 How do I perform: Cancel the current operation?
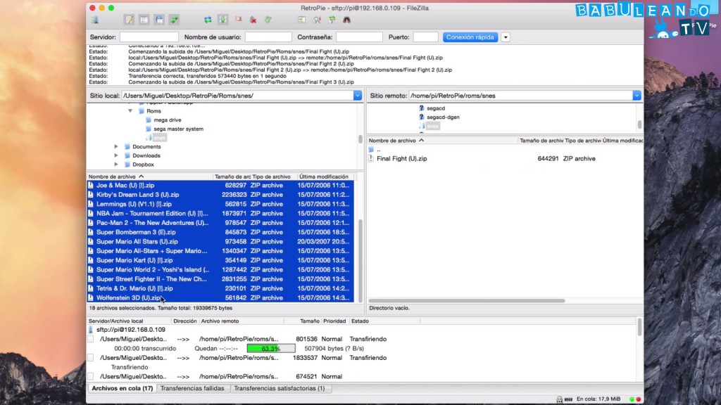pyautogui.click(x=238, y=20)
